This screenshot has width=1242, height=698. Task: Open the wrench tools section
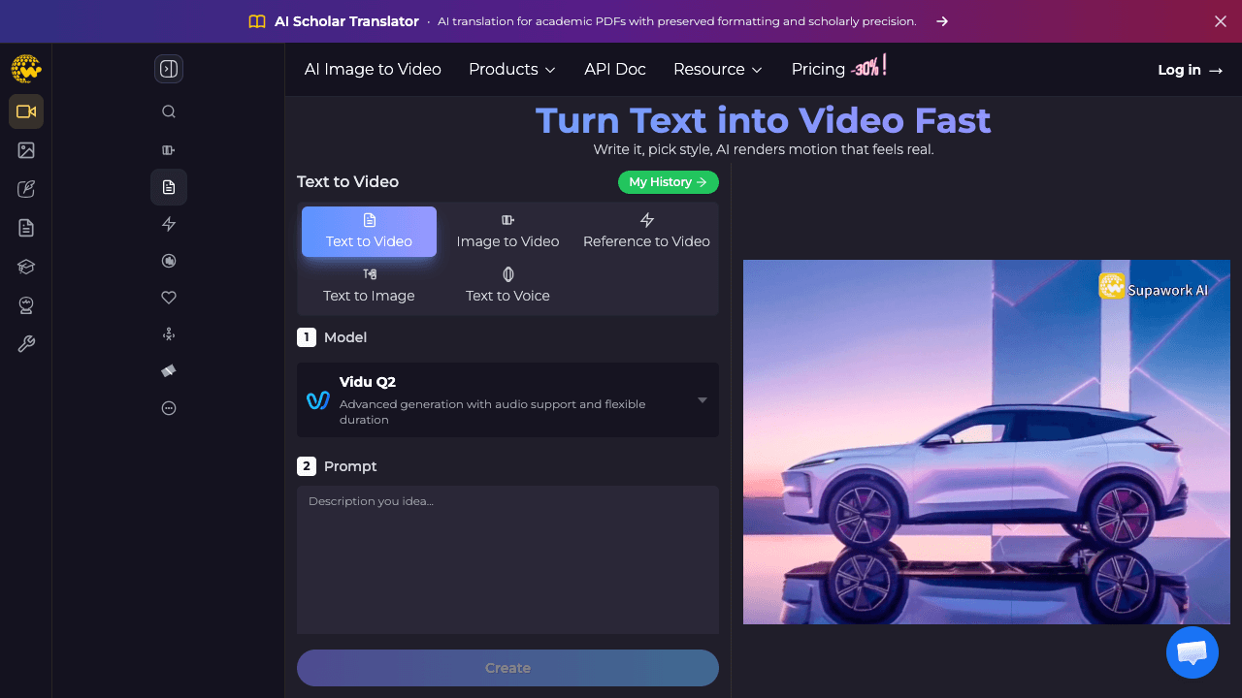point(25,343)
